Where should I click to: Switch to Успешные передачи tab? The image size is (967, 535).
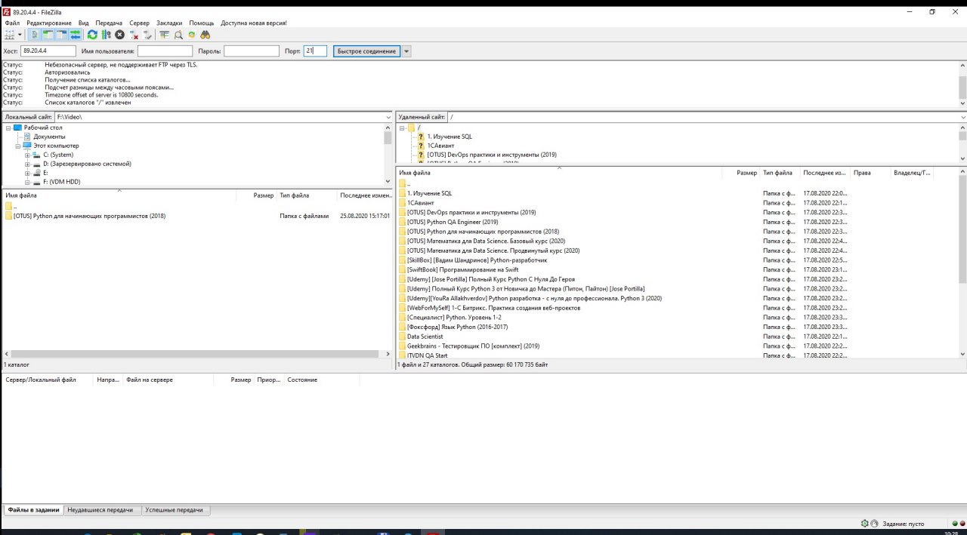[175, 510]
